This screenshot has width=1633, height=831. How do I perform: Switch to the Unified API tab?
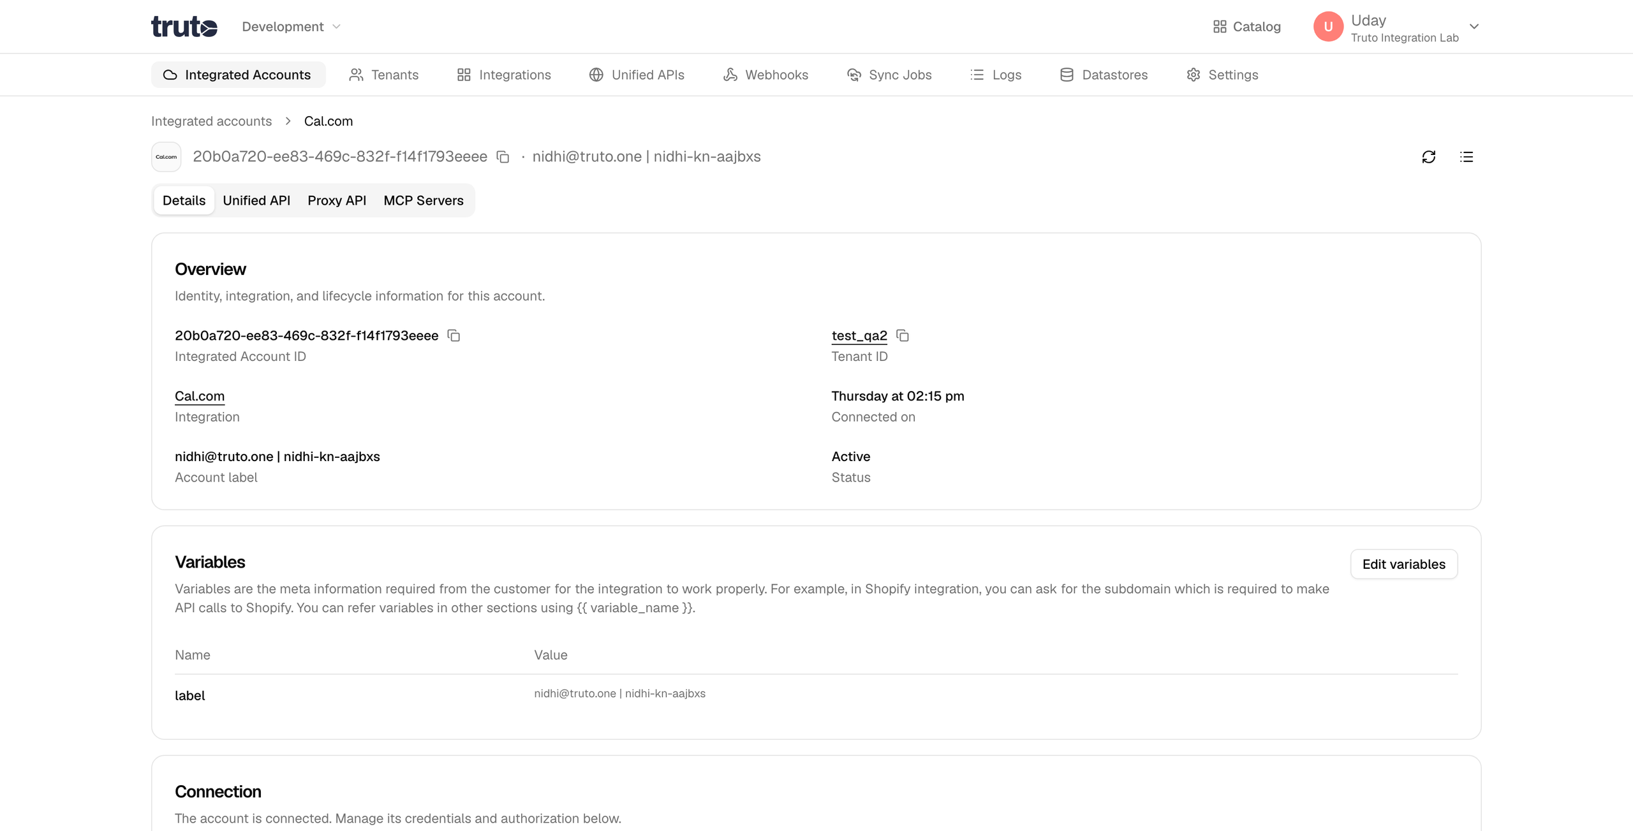(256, 200)
